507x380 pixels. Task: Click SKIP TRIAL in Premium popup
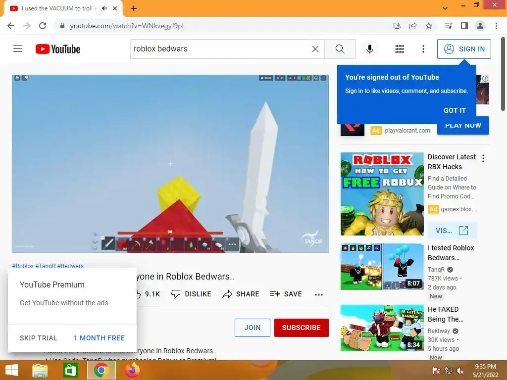click(x=39, y=338)
